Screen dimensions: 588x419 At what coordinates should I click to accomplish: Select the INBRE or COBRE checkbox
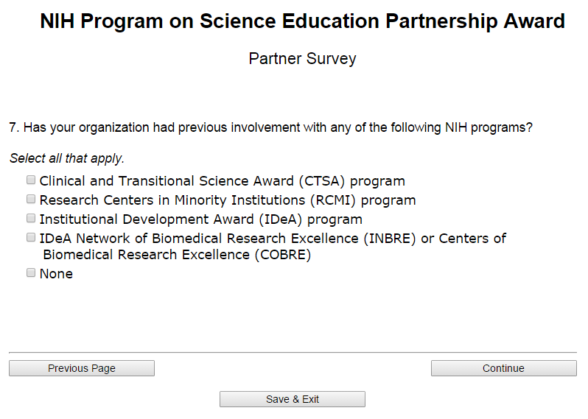31,237
